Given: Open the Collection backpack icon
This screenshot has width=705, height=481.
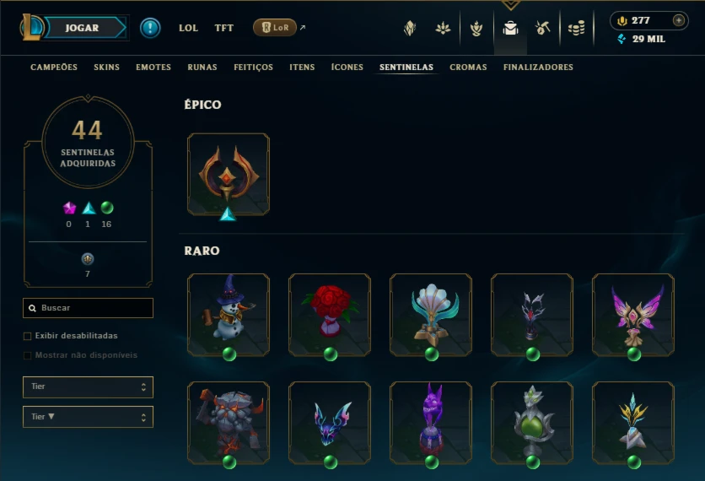Looking at the screenshot, I should (510, 29).
